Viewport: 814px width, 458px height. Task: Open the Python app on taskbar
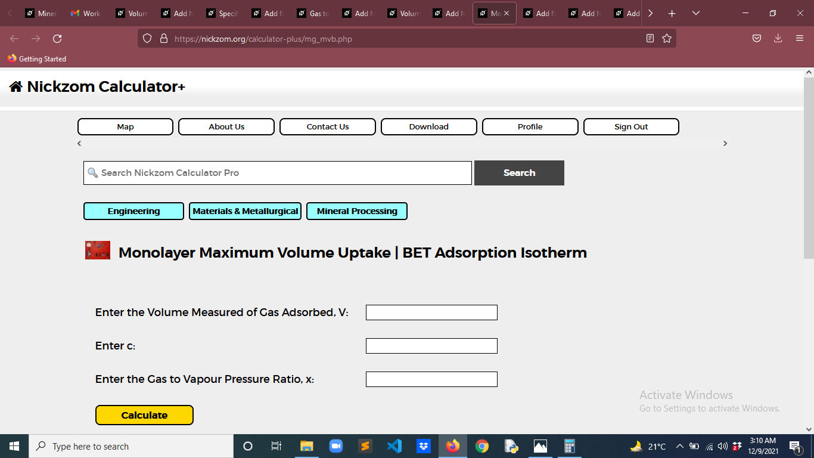511,446
